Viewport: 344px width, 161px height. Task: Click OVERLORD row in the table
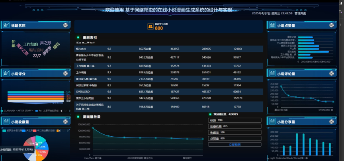pos(168,92)
